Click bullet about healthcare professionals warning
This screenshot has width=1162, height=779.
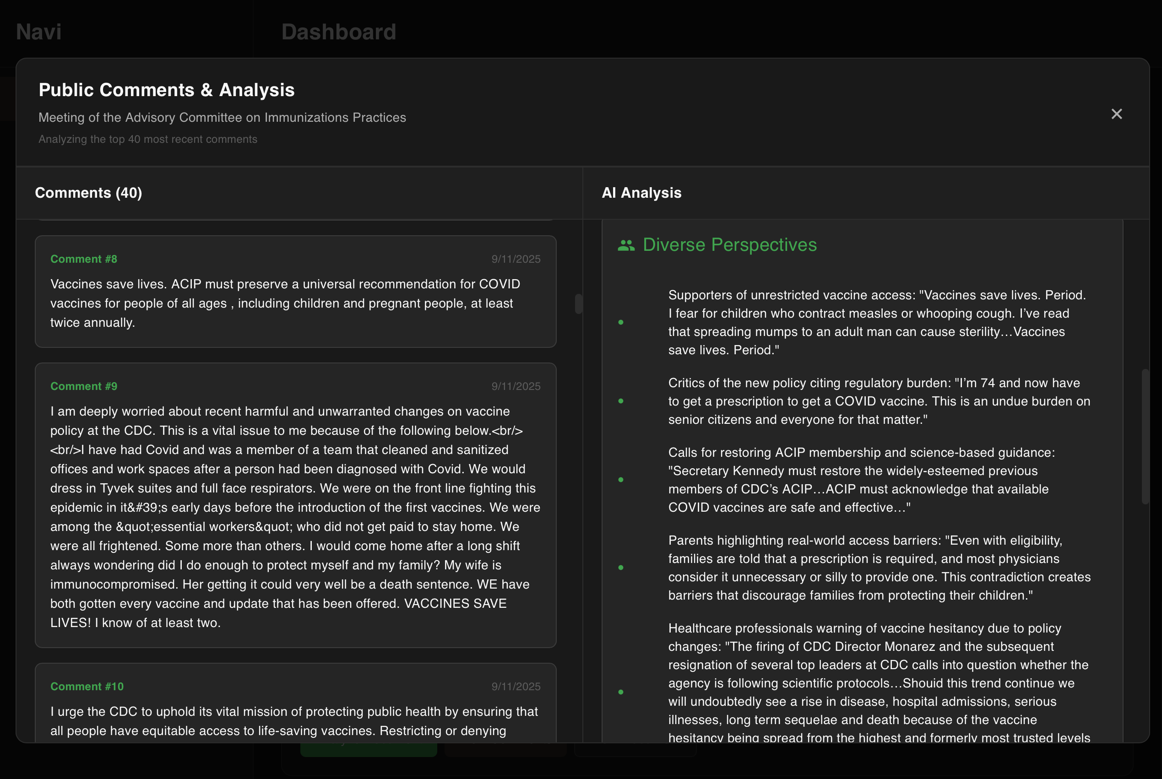(878, 682)
